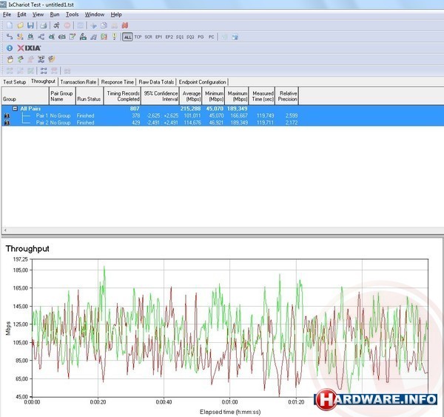Click the Pair 2 row endpoint icon
The image size is (444, 417).
[7, 123]
